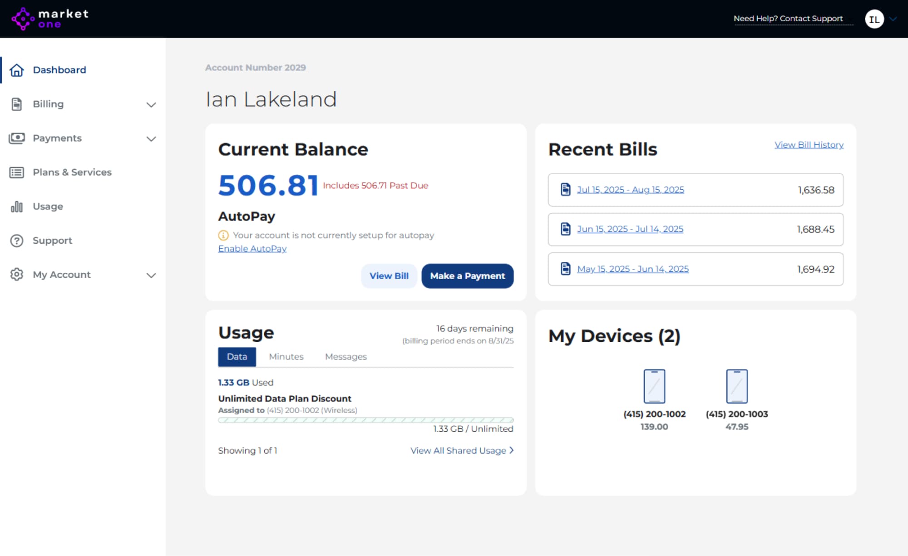This screenshot has width=908, height=556.
Task: Expand the Payments sidebar section
Action: [x=151, y=138]
